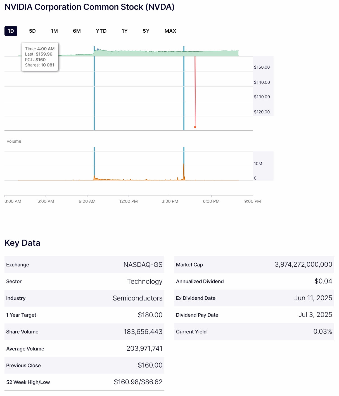Choose the 1M chart period
339x396 pixels.
[54, 31]
